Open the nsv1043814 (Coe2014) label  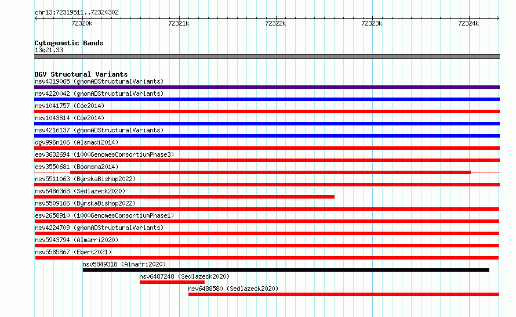click(70, 118)
